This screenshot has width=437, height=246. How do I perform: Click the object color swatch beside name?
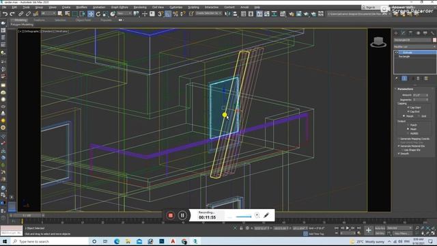pos(434,40)
